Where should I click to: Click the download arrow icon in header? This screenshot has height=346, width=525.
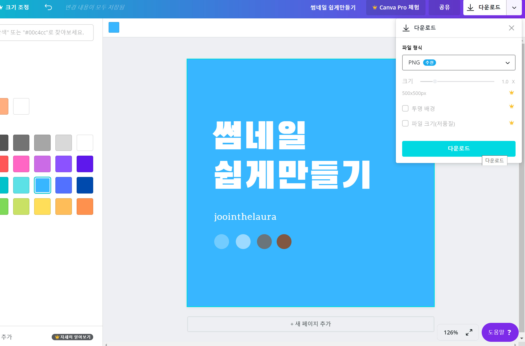[x=470, y=7]
